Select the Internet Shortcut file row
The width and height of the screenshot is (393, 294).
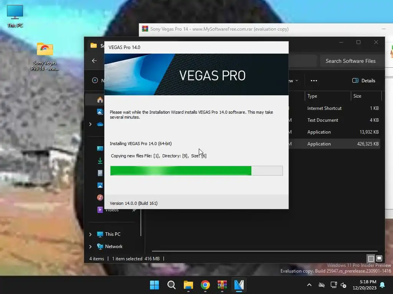(334, 108)
